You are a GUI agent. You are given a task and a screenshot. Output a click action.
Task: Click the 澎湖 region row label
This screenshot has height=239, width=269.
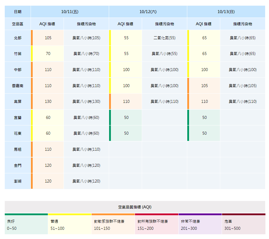click(18, 181)
